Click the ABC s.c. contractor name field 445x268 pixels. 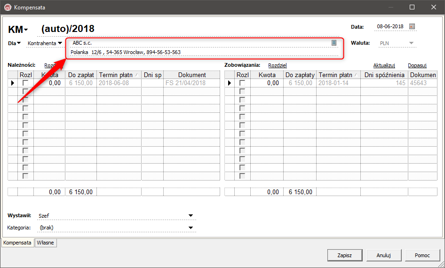(x=200, y=43)
